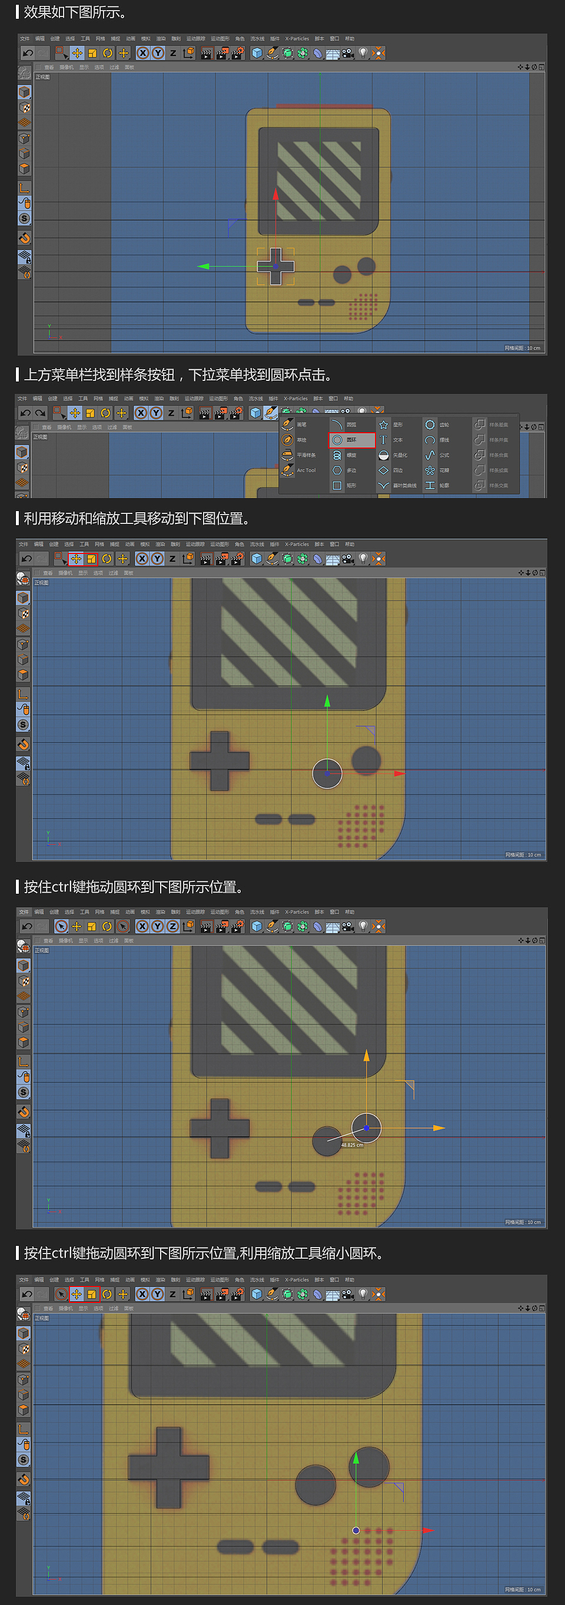Open Render Settings in the first screenshot
Viewport: 565px width, 1605px height.
[x=237, y=53]
